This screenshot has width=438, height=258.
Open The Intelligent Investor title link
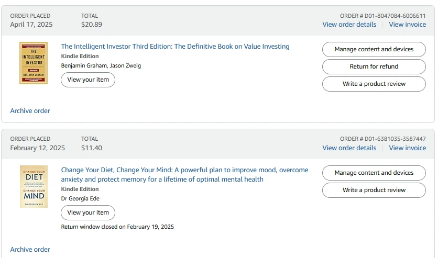tap(175, 46)
